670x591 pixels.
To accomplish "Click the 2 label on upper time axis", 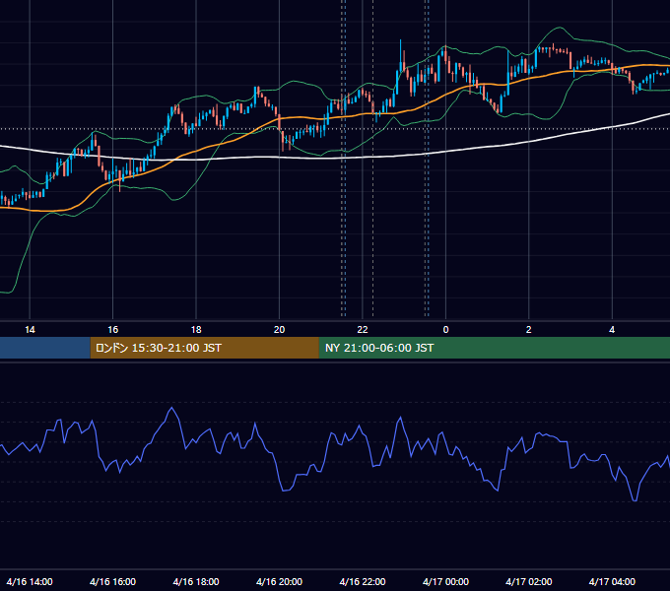I will tap(528, 330).
